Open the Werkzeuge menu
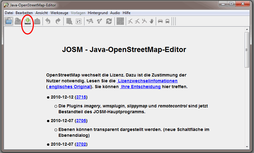 pyautogui.click(x=59, y=13)
